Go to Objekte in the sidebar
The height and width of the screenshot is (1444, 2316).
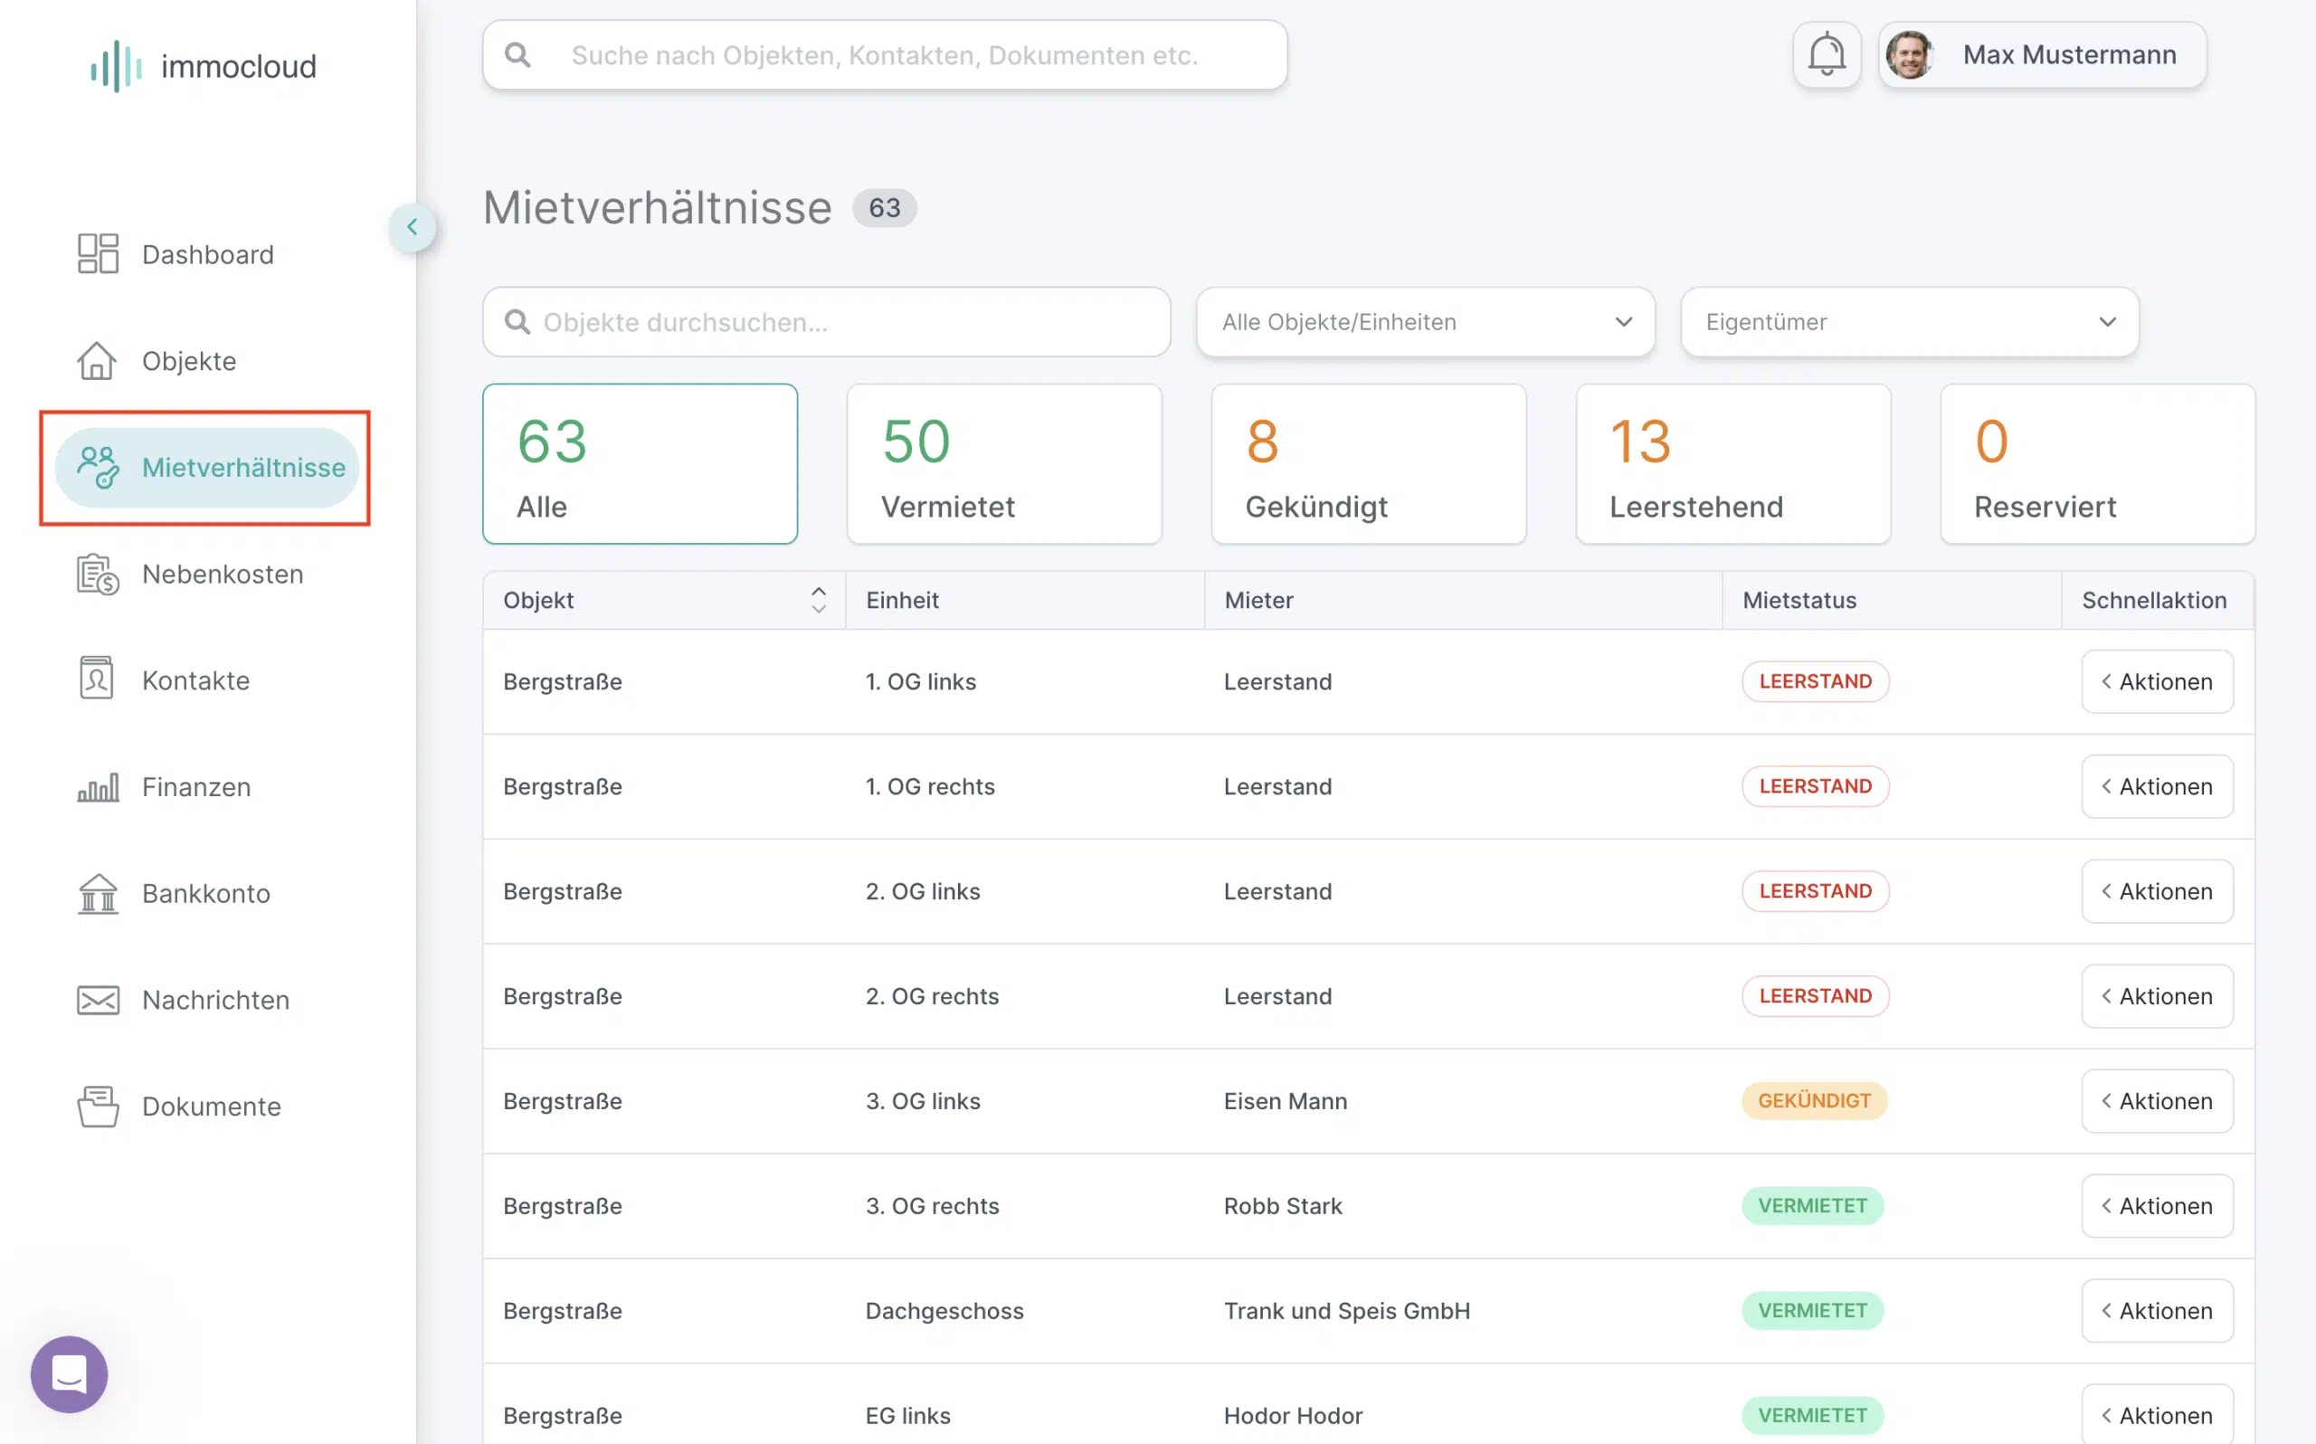tap(157, 361)
